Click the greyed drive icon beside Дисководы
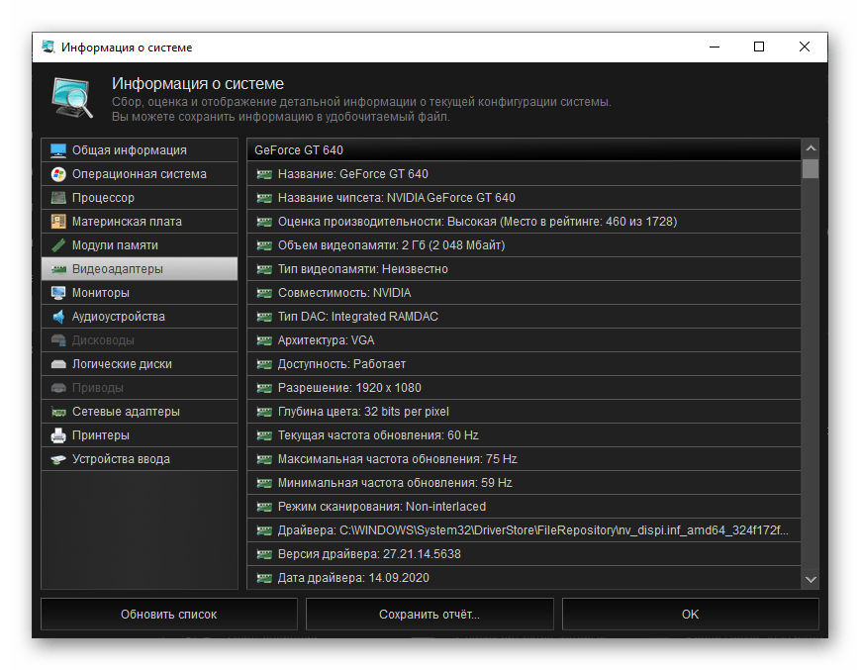 pyautogui.click(x=58, y=340)
